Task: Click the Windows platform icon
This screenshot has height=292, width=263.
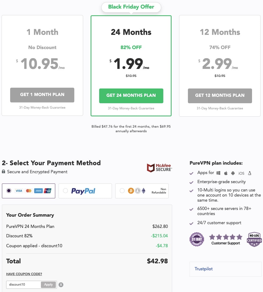Action: point(218,173)
